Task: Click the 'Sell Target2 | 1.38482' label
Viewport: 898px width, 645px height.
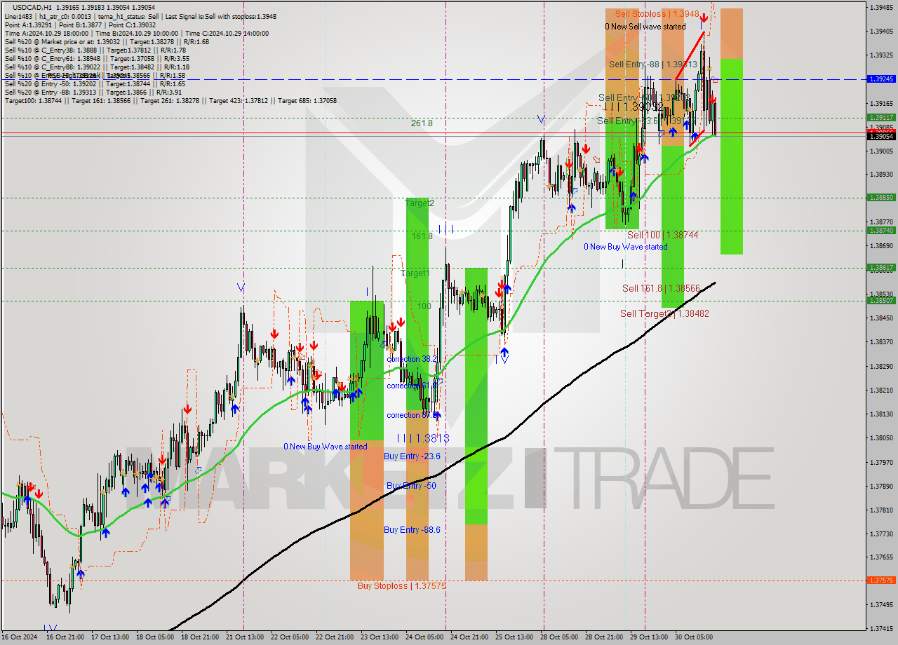Action: pos(664,313)
